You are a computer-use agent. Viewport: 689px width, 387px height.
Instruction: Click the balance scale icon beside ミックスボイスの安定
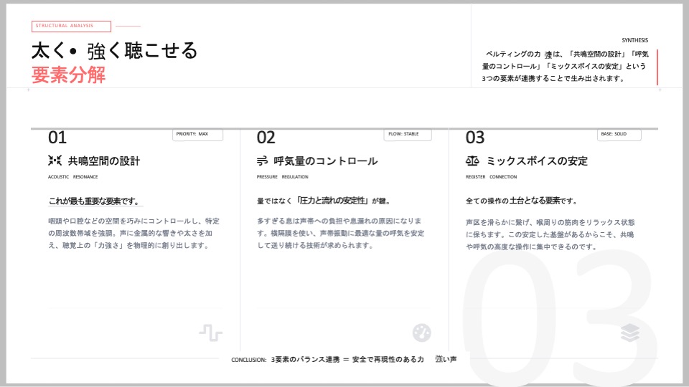tap(472, 161)
